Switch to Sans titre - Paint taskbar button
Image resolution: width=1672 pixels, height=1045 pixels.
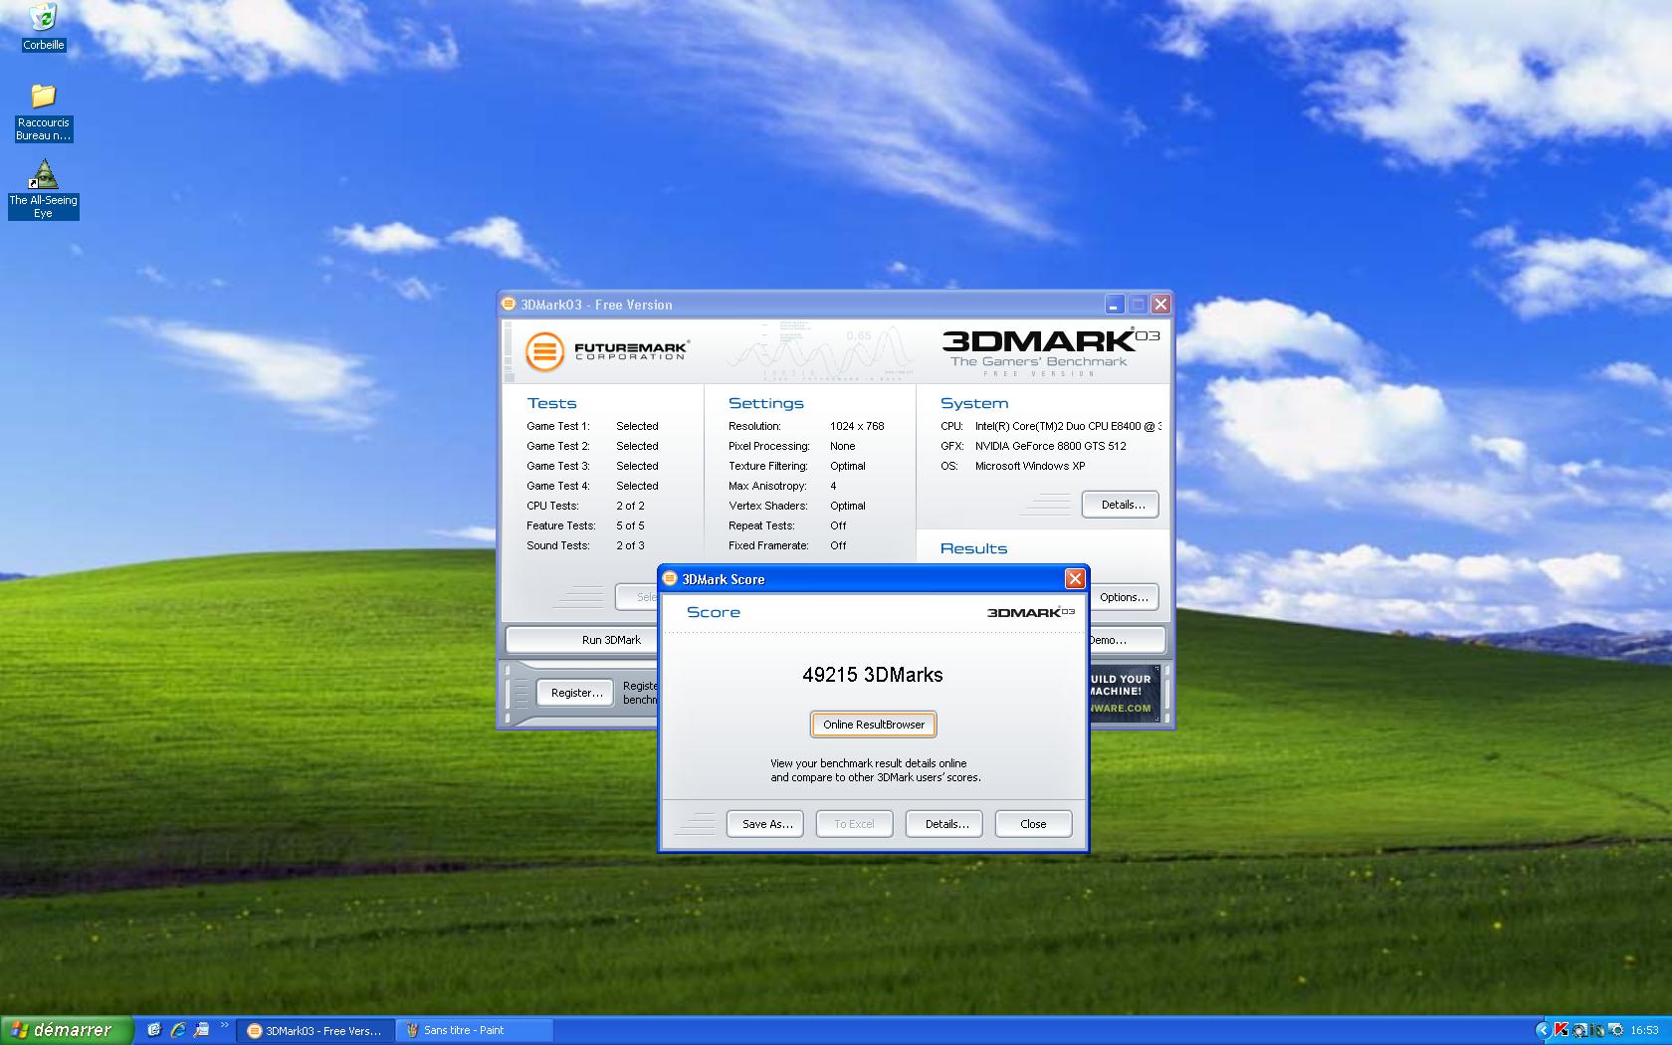(x=474, y=1030)
